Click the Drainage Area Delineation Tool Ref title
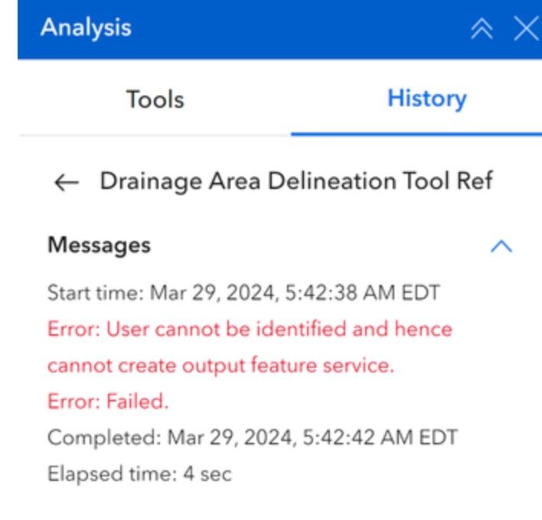542x520 pixels. pos(296,182)
